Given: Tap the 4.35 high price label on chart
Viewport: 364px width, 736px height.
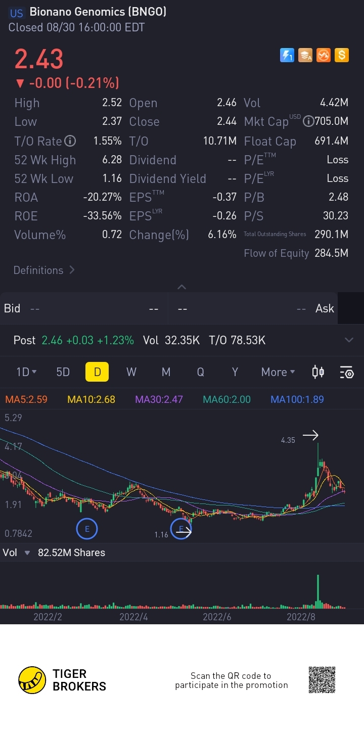Looking at the screenshot, I should (x=288, y=440).
